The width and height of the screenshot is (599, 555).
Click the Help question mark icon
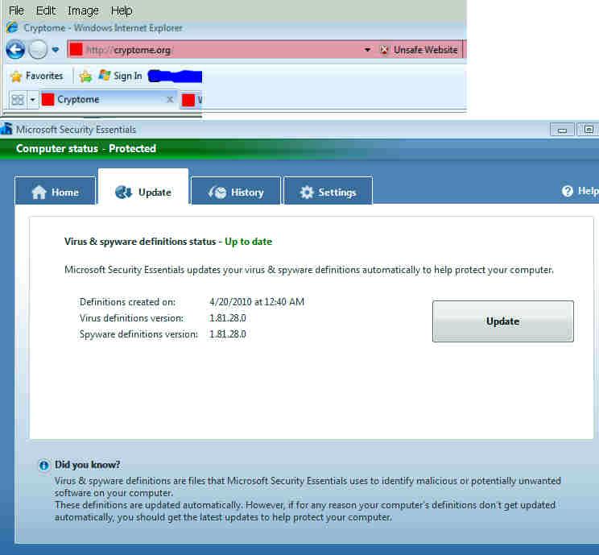click(568, 191)
